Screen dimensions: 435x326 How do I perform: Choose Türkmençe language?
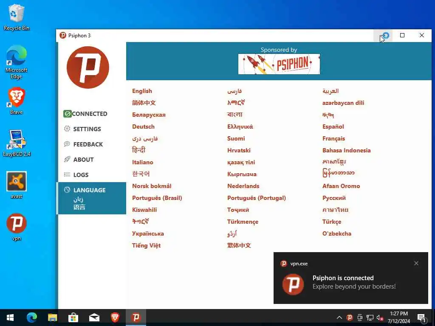pyautogui.click(x=243, y=222)
